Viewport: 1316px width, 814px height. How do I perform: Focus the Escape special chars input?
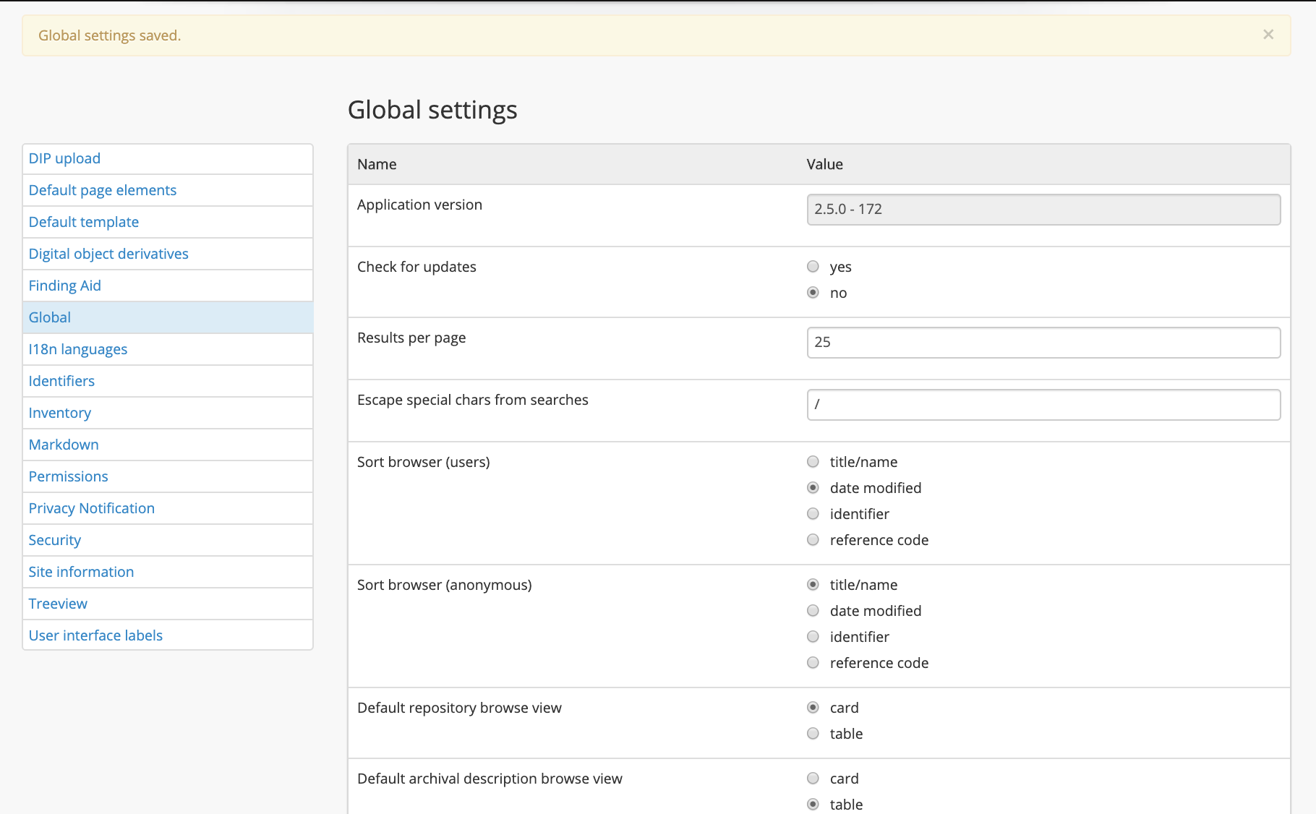pos(1043,405)
